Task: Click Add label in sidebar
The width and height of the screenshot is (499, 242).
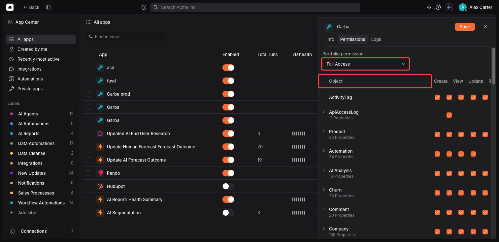Action: [28, 213]
